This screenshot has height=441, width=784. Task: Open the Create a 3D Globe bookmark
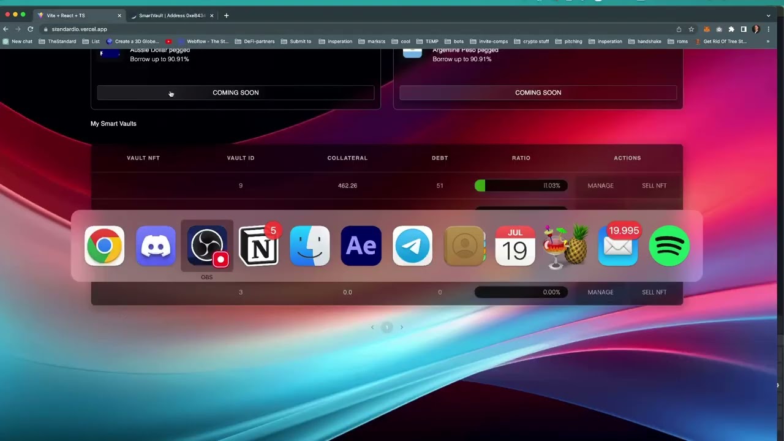click(132, 42)
